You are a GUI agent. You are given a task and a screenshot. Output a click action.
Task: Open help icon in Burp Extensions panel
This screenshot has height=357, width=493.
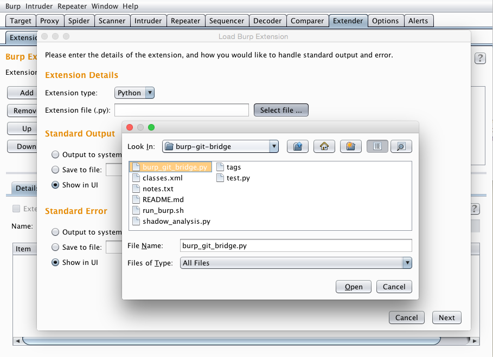point(480,58)
